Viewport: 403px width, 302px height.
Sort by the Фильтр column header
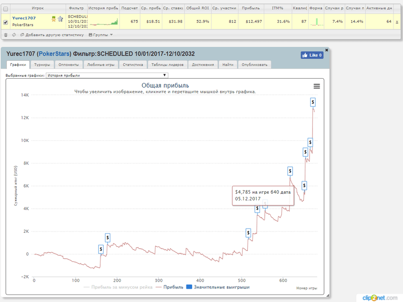coord(76,8)
